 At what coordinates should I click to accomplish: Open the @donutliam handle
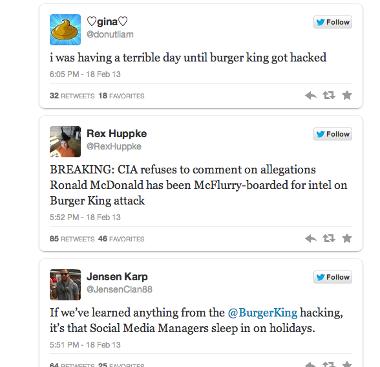pyautogui.click(x=110, y=34)
